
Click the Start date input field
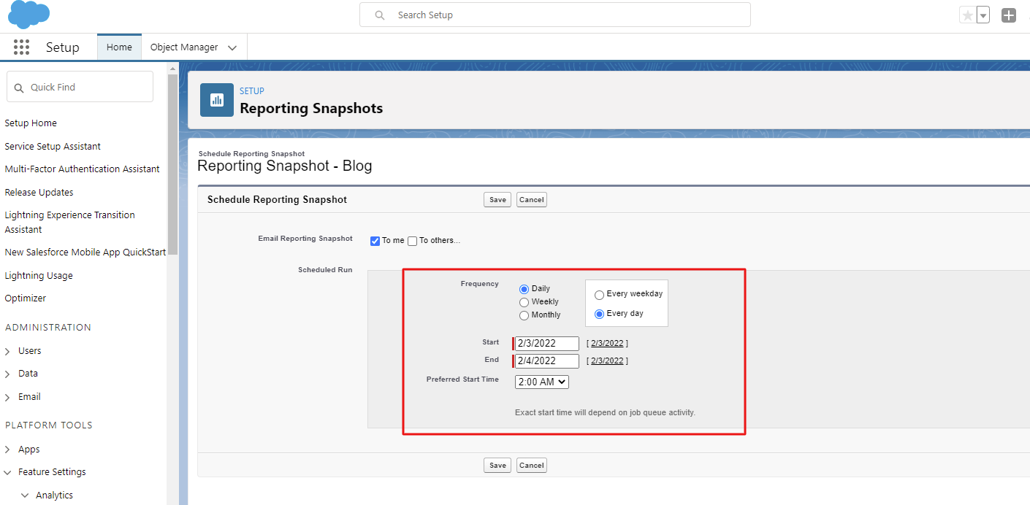pos(547,344)
